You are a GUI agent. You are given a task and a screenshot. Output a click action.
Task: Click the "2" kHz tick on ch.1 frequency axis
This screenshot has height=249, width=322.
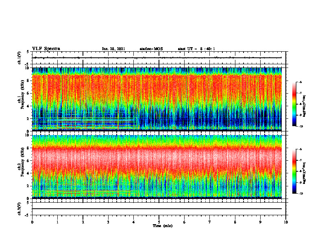pos(28,119)
